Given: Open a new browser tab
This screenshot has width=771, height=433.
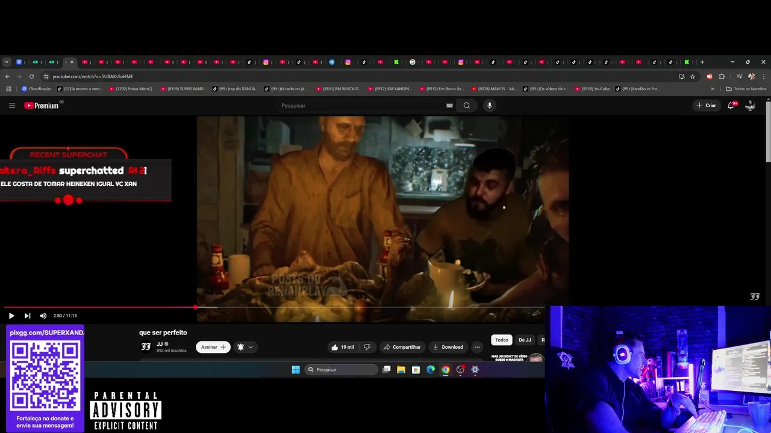Looking at the screenshot, I should coord(702,62).
